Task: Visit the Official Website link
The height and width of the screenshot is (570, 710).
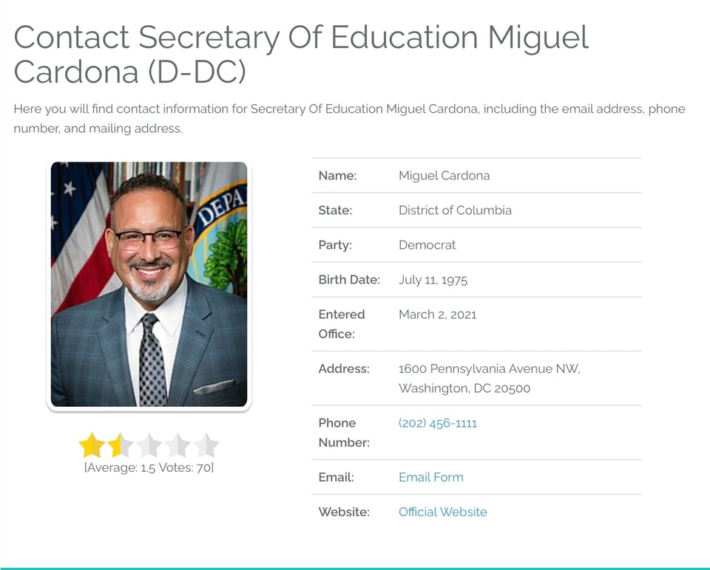Action: (x=442, y=512)
